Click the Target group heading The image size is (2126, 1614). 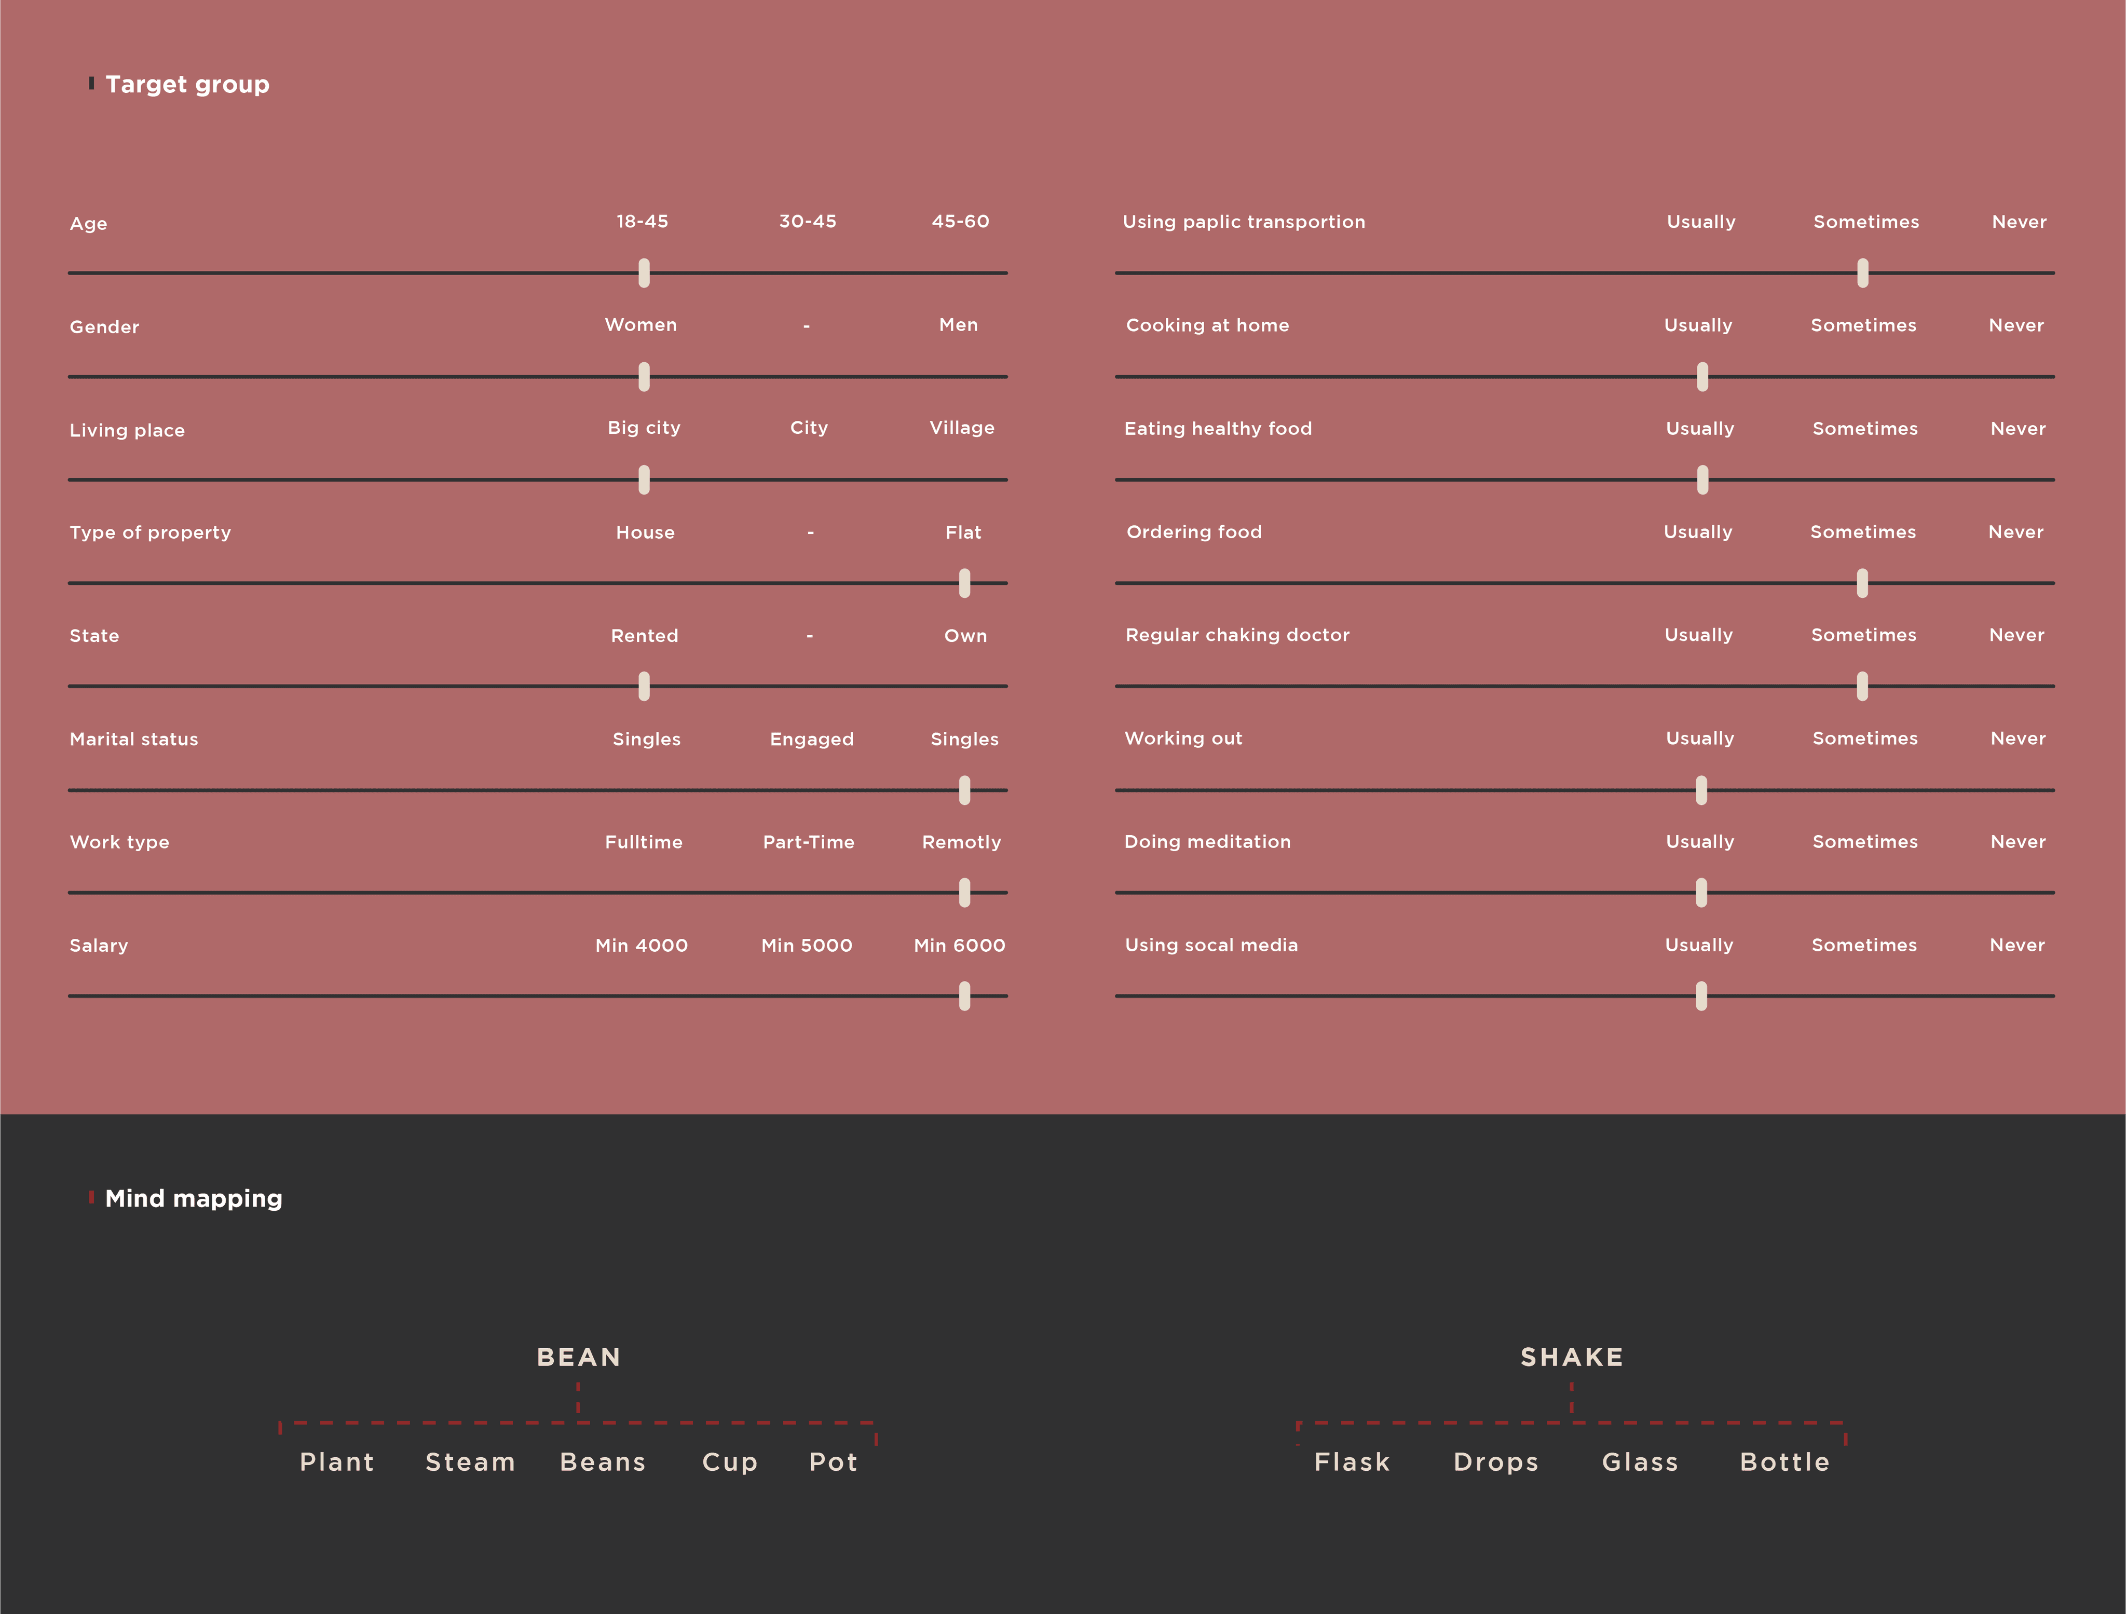[187, 85]
